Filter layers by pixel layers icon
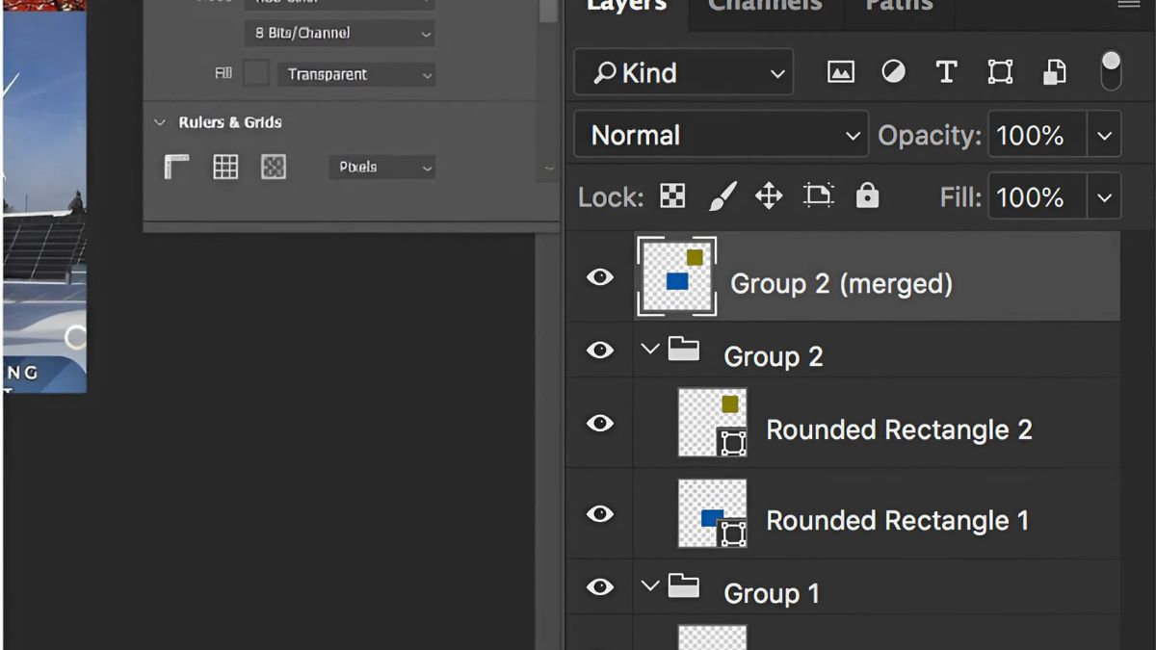The width and height of the screenshot is (1156, 650). pyautogui.click(x=841, y=72)
